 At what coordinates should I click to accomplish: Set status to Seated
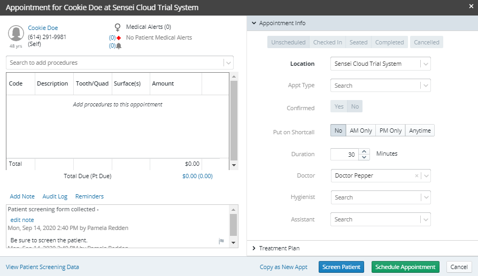click(358, 42)
